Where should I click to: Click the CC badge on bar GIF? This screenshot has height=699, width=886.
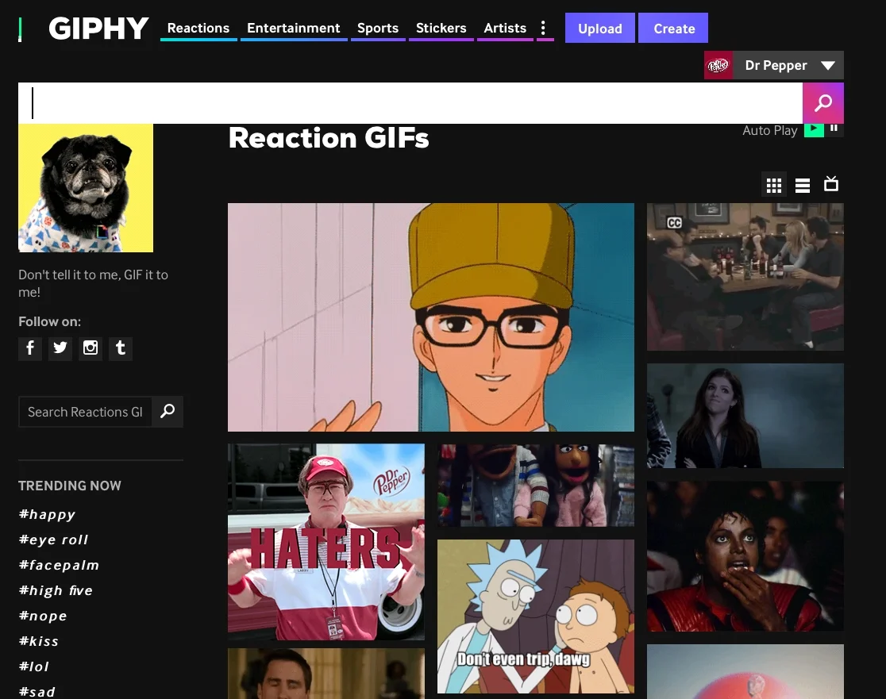point(674,223)
